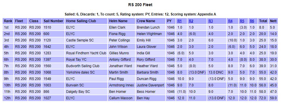
Task: Click the 12th rank cell
Action: 8,98
